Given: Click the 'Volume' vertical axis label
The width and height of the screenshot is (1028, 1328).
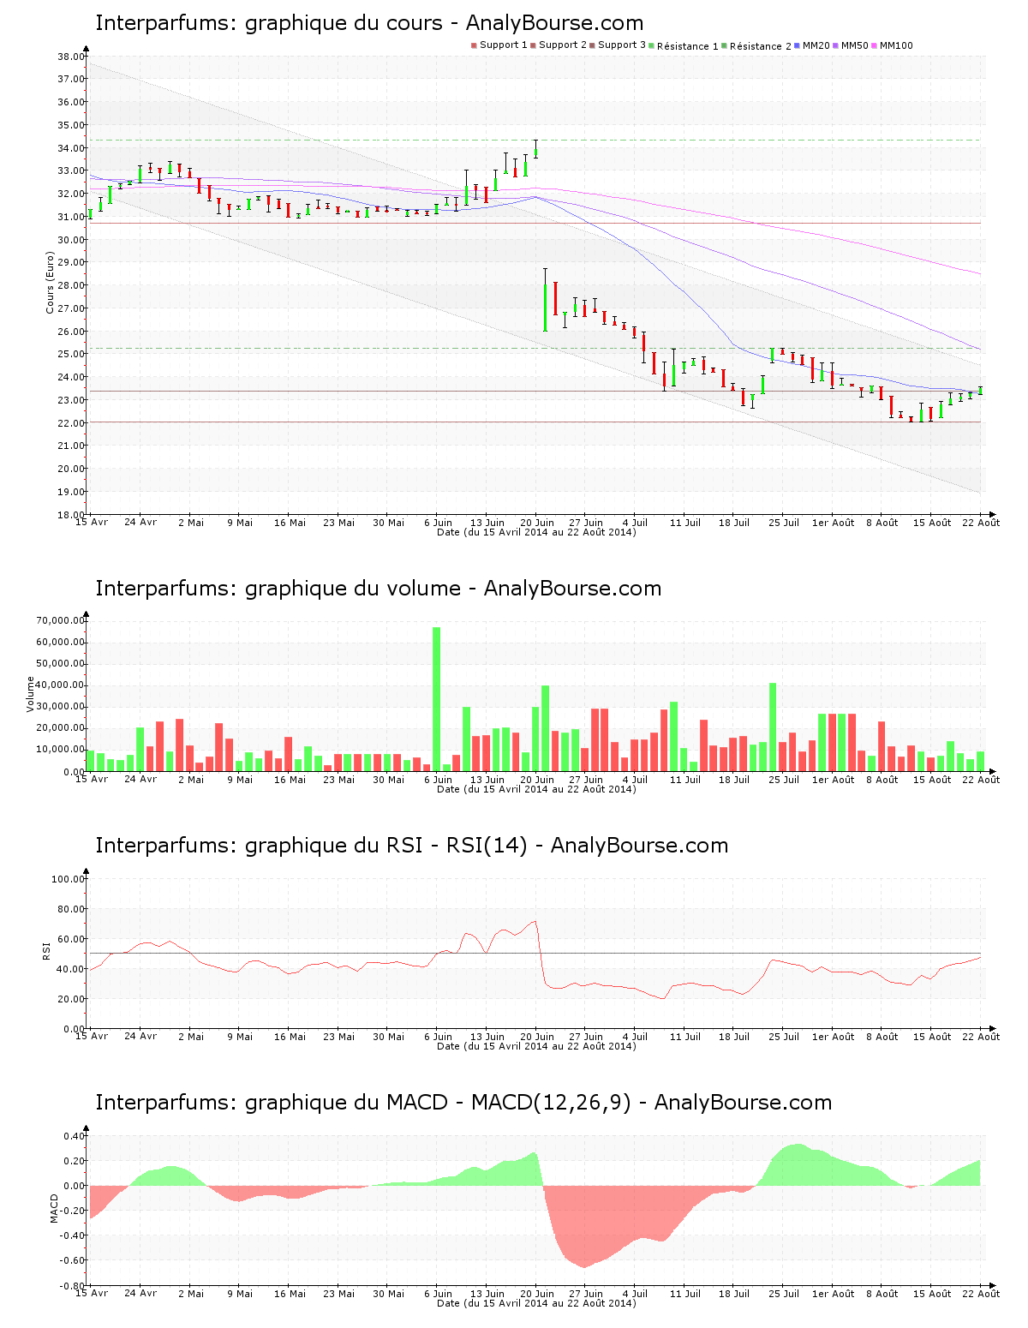Looking at the screenshot, I should 31,694.
